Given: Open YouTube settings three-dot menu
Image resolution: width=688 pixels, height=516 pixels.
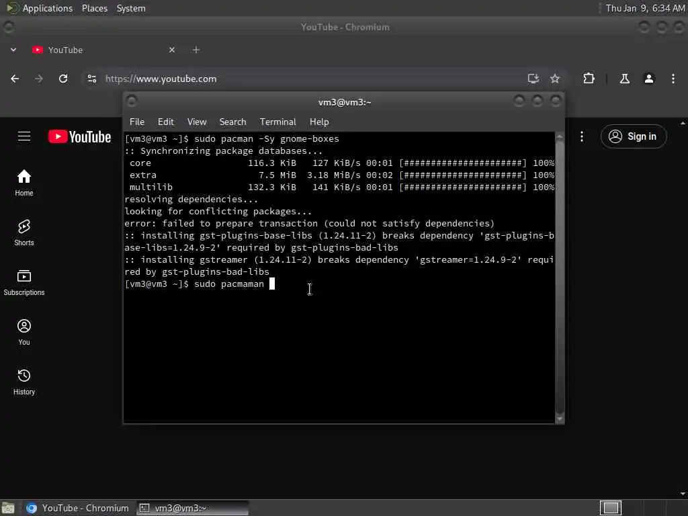Looking at the screenshot, I should click(x=582, y=136).
